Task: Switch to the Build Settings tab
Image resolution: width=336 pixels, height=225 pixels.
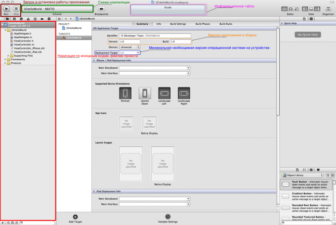Action: [178, 24]
